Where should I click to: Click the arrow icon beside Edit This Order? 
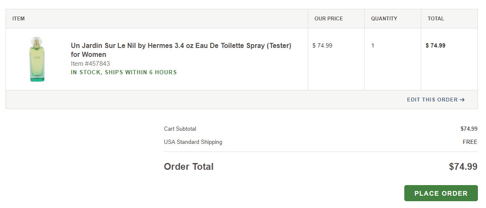pos(462,99)
